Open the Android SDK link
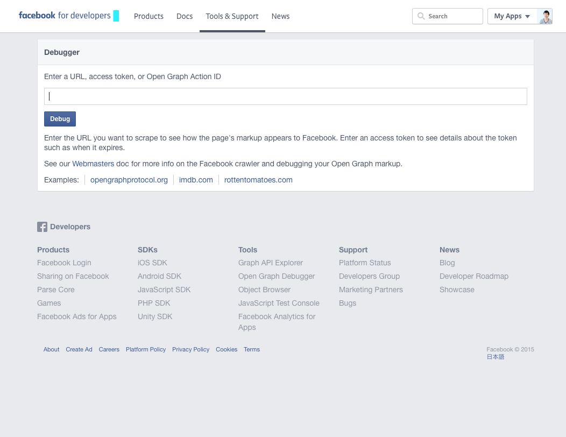The image size is (566, 437). coord(160,276)
